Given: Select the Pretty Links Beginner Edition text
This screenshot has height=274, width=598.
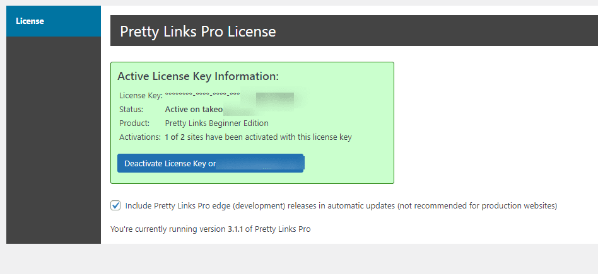Looking at the screenshot, I should 216,123.
